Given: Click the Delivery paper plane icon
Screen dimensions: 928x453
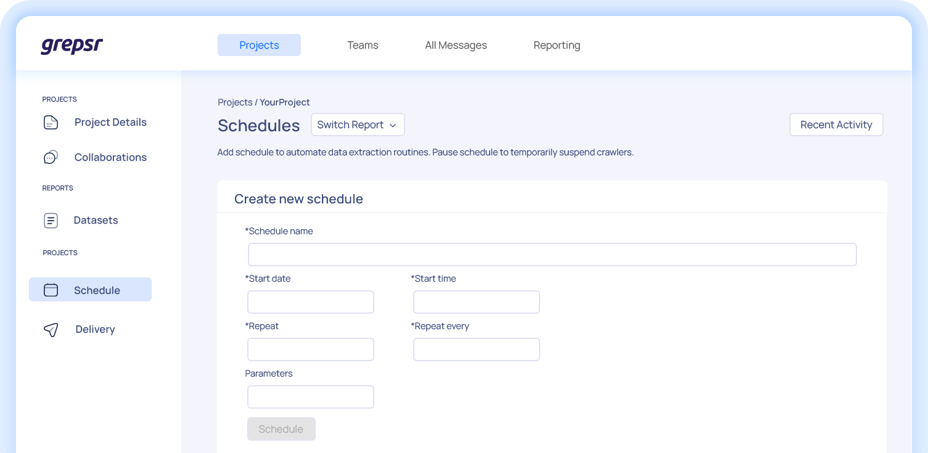Looking at the screenshot, I should click(51, 329).
